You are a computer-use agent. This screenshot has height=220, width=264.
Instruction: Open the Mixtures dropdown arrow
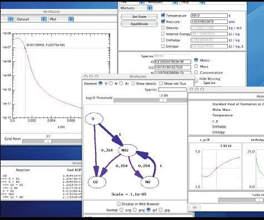click(x=150, y=8)
